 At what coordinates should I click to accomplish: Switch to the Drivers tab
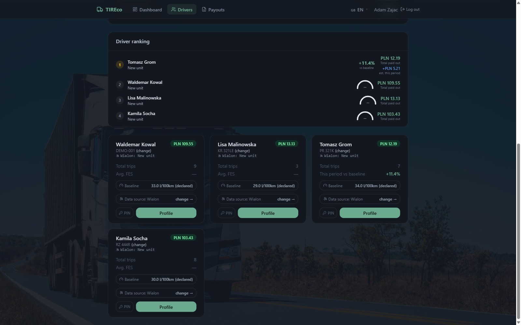[x=182, y=9]
